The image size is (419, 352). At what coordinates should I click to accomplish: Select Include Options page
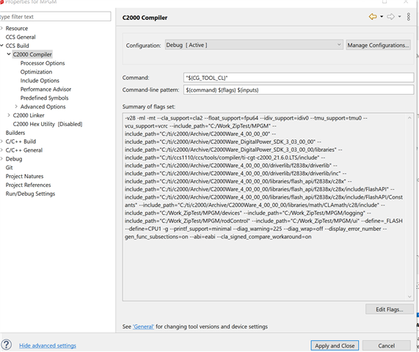click(40, 81)
